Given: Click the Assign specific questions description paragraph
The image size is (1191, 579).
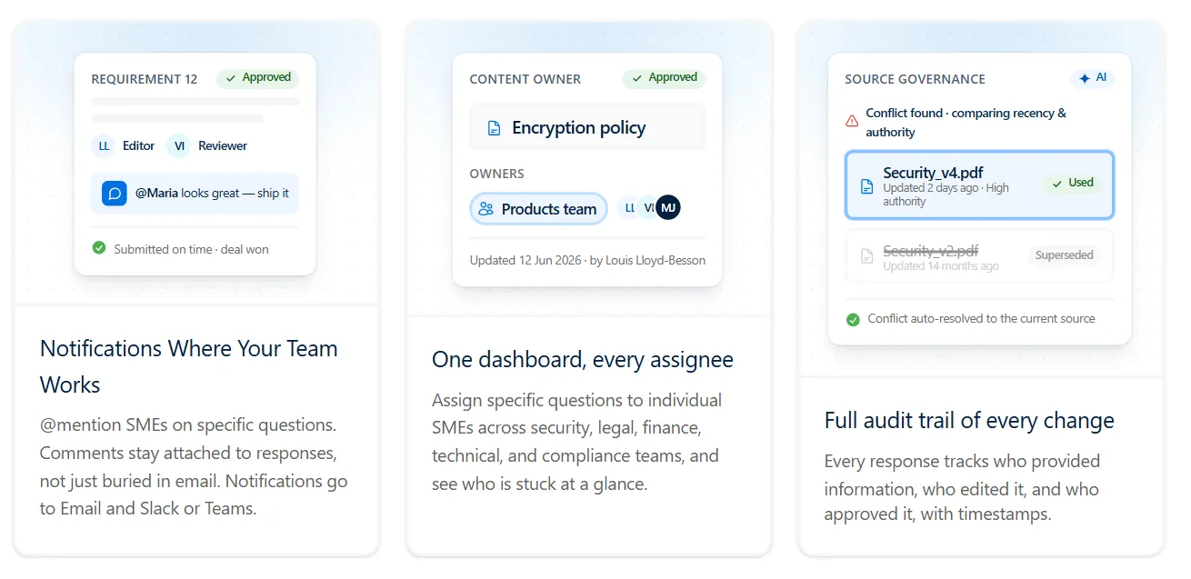Looking at the screenshot, I should (x=577, y=442).
